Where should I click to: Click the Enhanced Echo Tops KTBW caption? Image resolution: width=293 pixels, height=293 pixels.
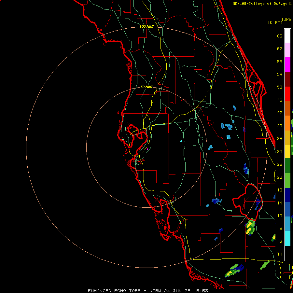[x=148, y=291]
